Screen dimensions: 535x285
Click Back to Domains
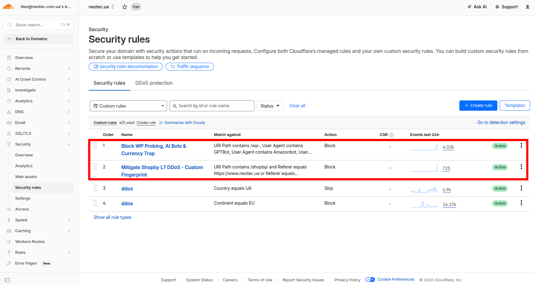pos(38,39)
